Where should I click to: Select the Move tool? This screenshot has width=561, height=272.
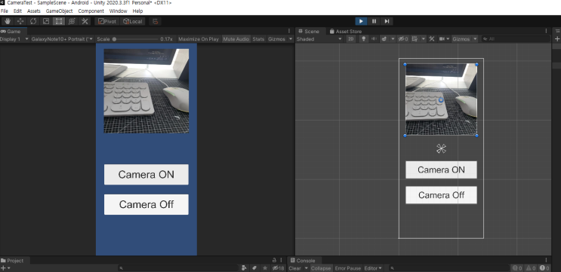pyautogui.click(x=20, y=21)
